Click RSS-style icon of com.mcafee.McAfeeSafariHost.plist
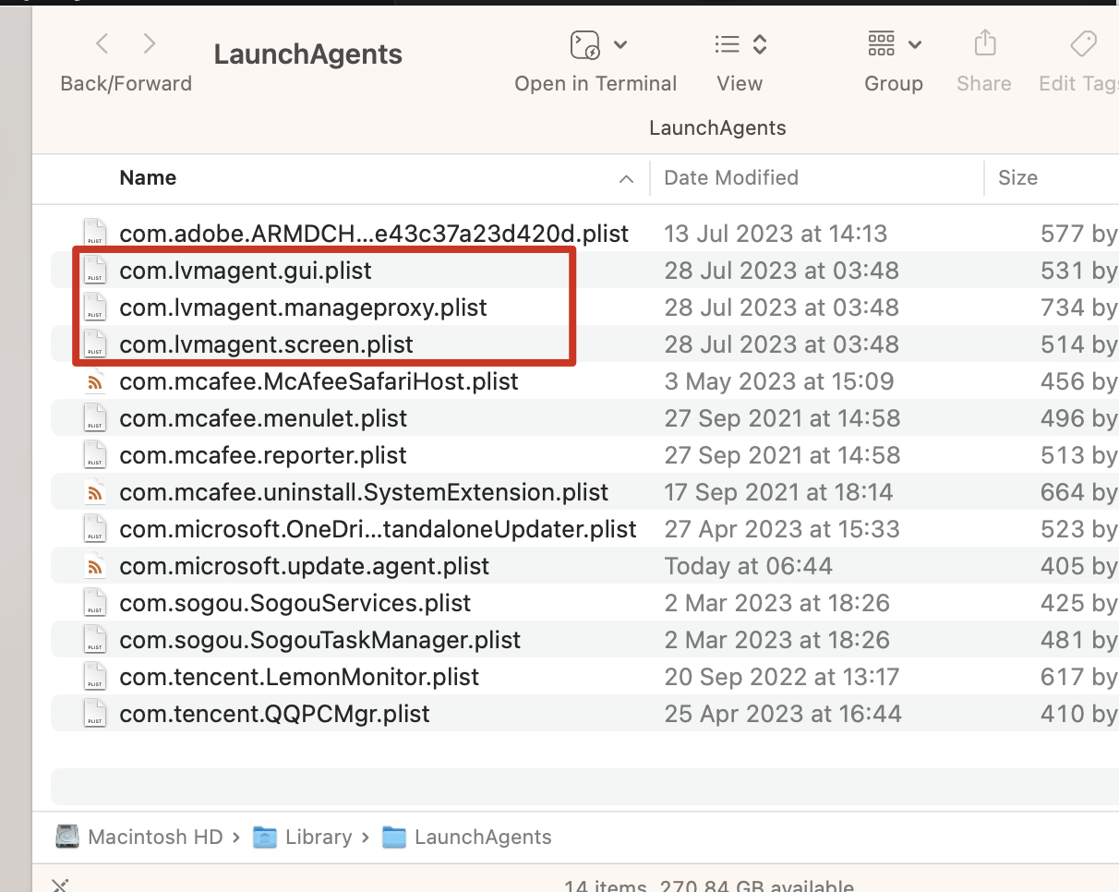This screenshot has width=1119, height=892. (94, 381)
